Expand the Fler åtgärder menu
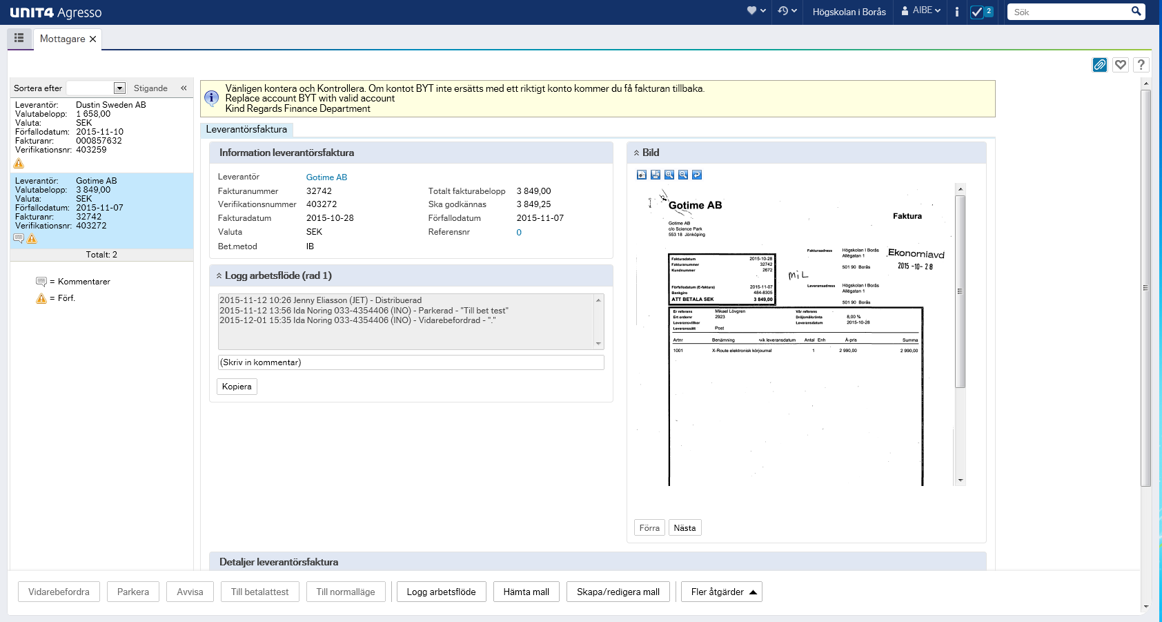Viewport: 1162px width, 622px height. (722, 592)
